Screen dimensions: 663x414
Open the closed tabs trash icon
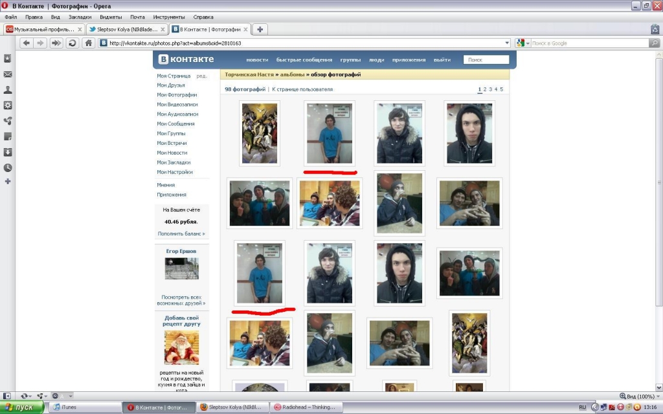(655, 29)
